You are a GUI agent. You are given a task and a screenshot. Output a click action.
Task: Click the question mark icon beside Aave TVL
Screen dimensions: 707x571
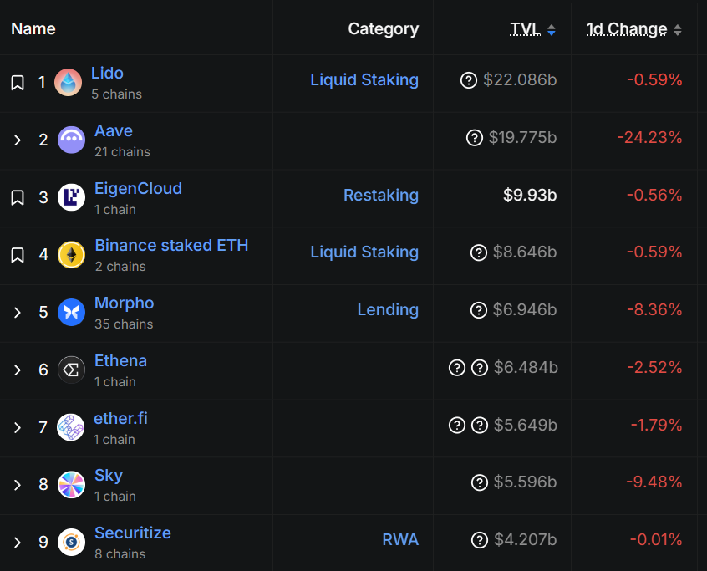pyautogui.click(x=475, y=138)
